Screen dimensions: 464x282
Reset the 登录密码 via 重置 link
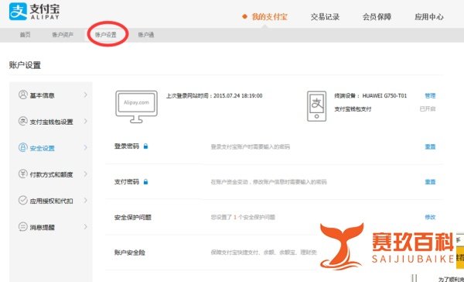pyautogui.click(x=430, y=146)
